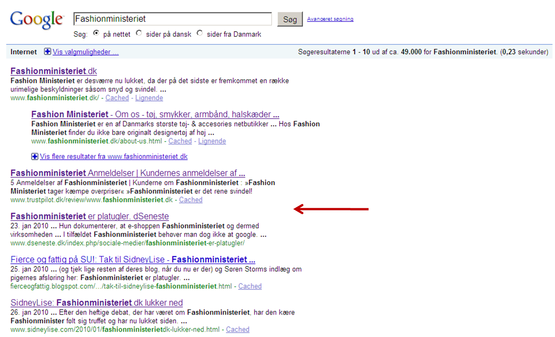
Task: Open the 'Avanceret søgning' link
Action: click(x=330, y=19)
